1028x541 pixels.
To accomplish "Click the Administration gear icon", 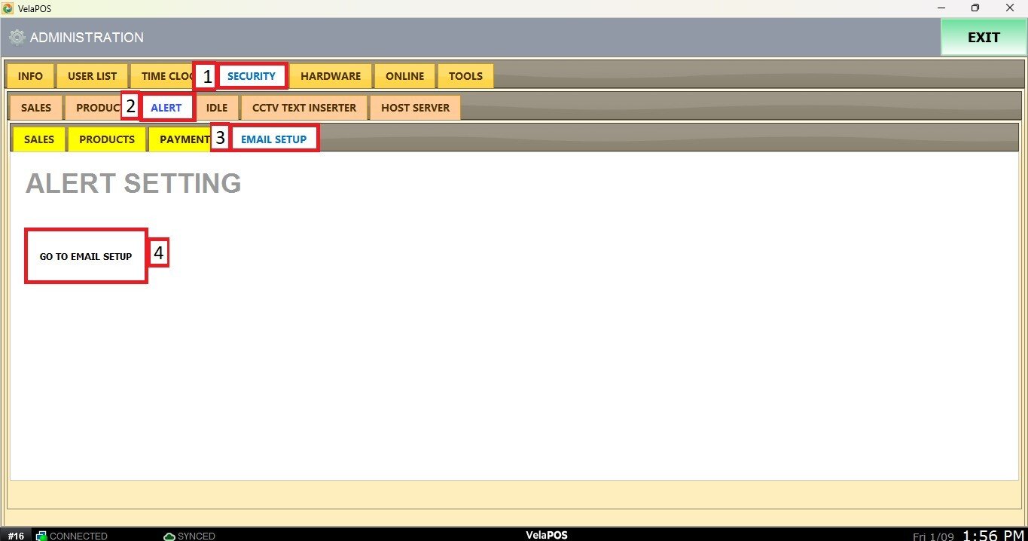I will point(17,38).
